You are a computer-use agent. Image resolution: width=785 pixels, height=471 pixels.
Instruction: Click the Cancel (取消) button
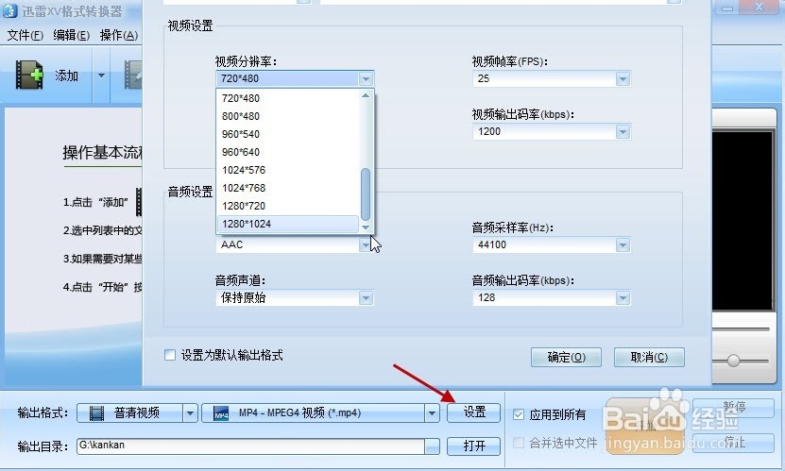649,357
